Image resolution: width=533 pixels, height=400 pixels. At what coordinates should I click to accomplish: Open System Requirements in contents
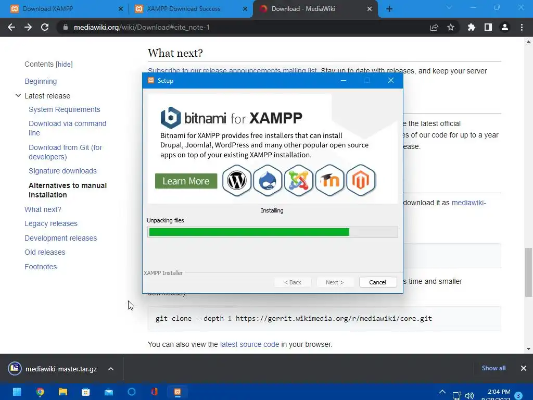[x=64, y=109]
